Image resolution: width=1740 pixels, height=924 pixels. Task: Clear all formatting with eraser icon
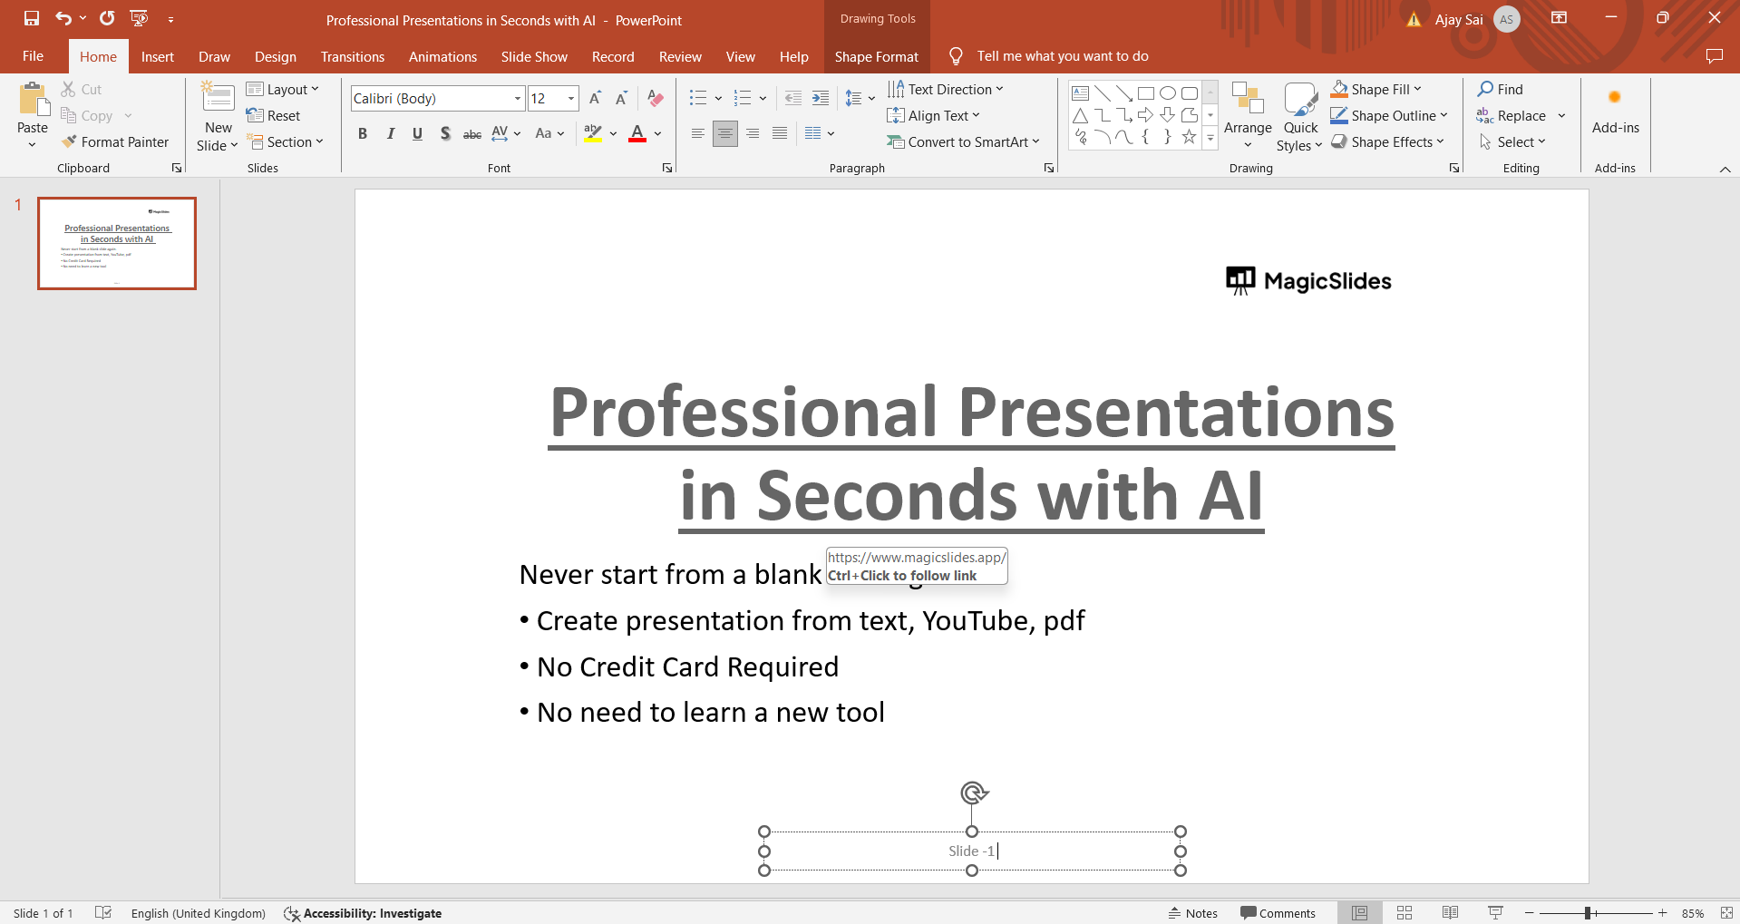pyautogui.click(x=656, y=98)
